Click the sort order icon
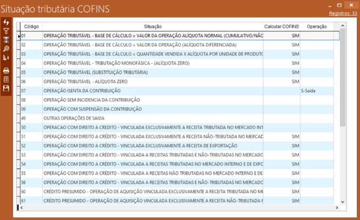Viewport: 360px width, 220px height. 6,58
